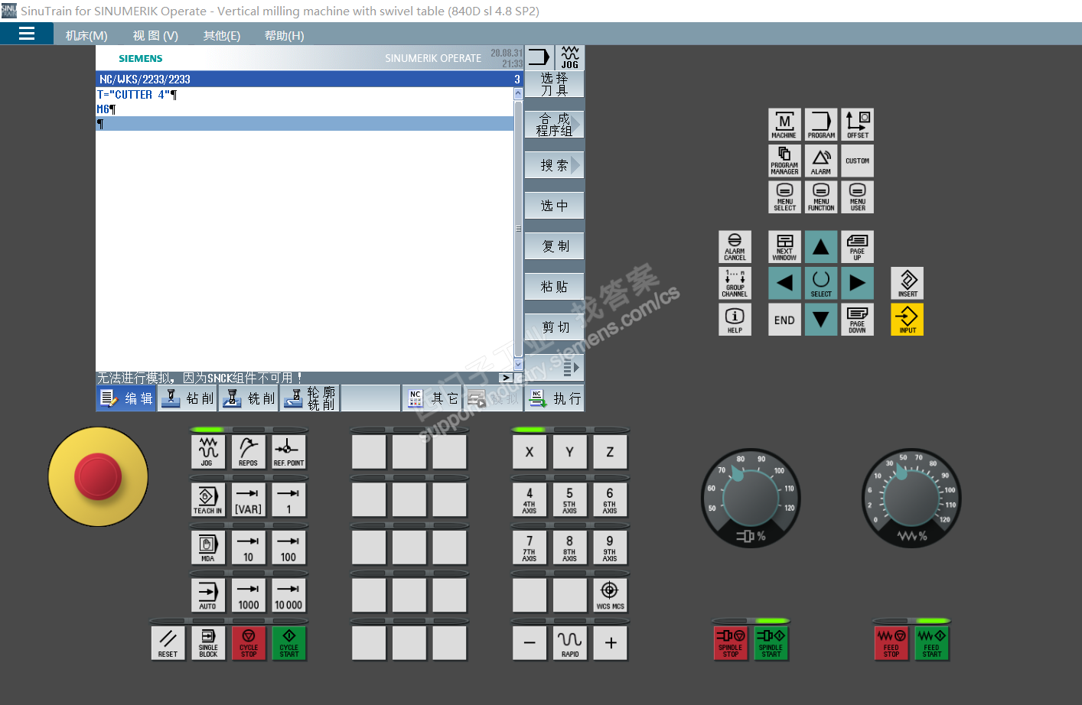
Task: Select the [VAR] increment key
Action: coord(248,500)
